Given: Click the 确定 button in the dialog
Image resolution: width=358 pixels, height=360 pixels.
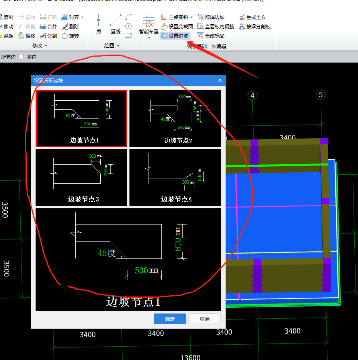Looking at the screenshot, I should click(x=170, y=319).
